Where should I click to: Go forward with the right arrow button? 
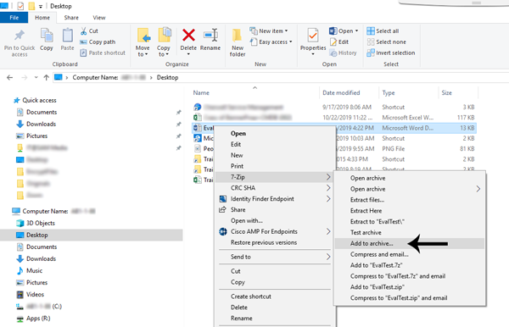25,77
